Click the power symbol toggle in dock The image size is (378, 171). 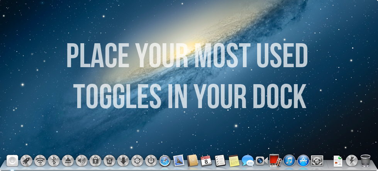[151, 161]
